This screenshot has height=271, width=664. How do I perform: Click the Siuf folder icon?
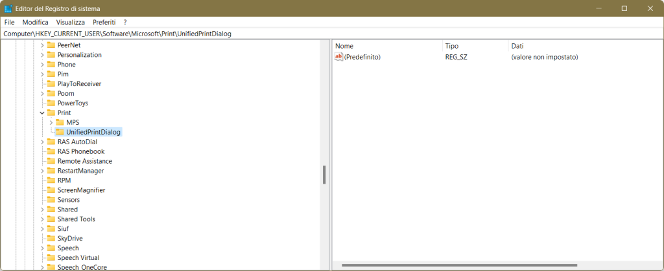pos(51,229)
